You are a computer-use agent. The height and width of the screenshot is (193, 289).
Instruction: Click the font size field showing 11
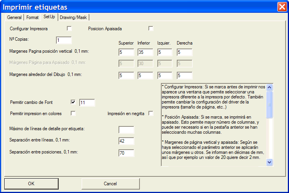pyautogui.click(x=87, y=103)
